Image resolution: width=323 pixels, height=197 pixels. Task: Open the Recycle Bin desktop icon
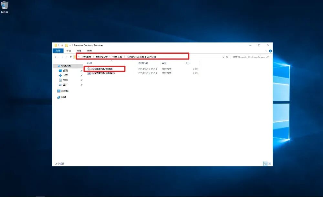(x=5, y=7)
